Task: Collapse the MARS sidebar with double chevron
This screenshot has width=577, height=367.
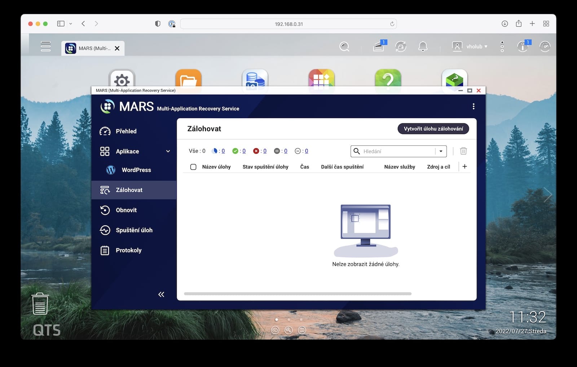Action: click(x=161, y=295)
